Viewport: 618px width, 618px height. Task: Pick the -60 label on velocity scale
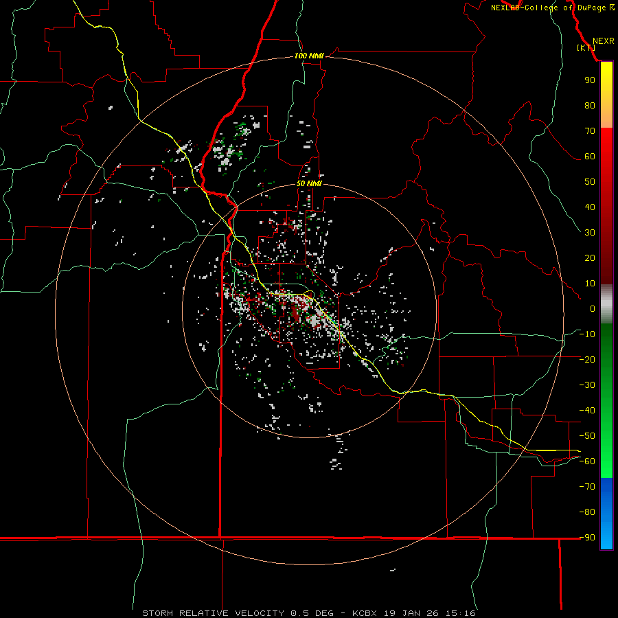pos(587,461)
